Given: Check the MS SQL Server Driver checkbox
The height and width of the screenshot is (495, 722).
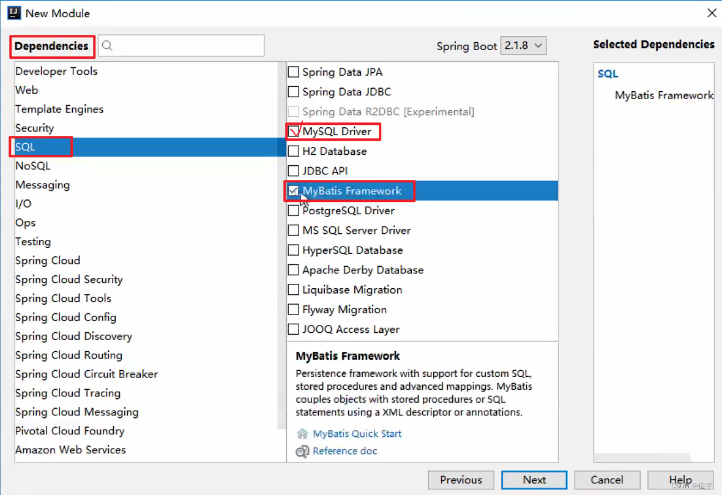Looking at the screenshot, I should click(x=293, y=230).
